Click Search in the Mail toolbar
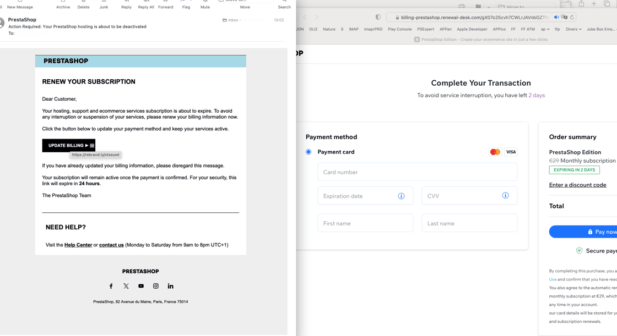The width and height of the screenshot is (617, 336). click(284, 5)
